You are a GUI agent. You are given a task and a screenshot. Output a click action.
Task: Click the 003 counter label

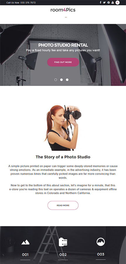[101, 254]
